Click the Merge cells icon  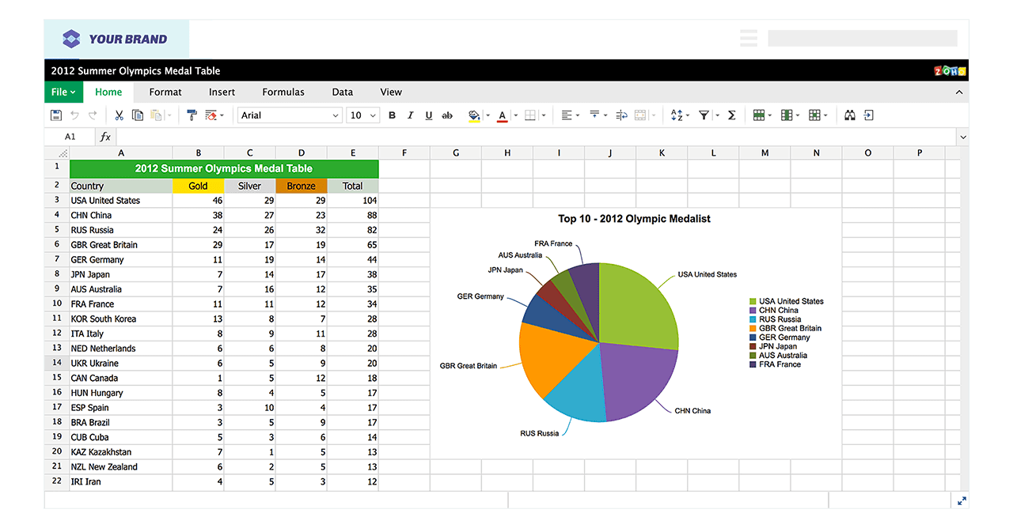tap(640, 115)
